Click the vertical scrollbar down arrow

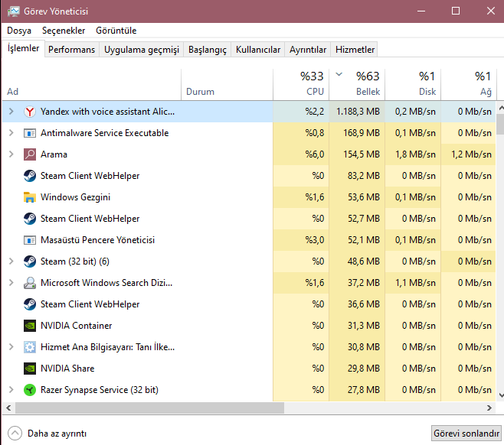tap(501, 395)
